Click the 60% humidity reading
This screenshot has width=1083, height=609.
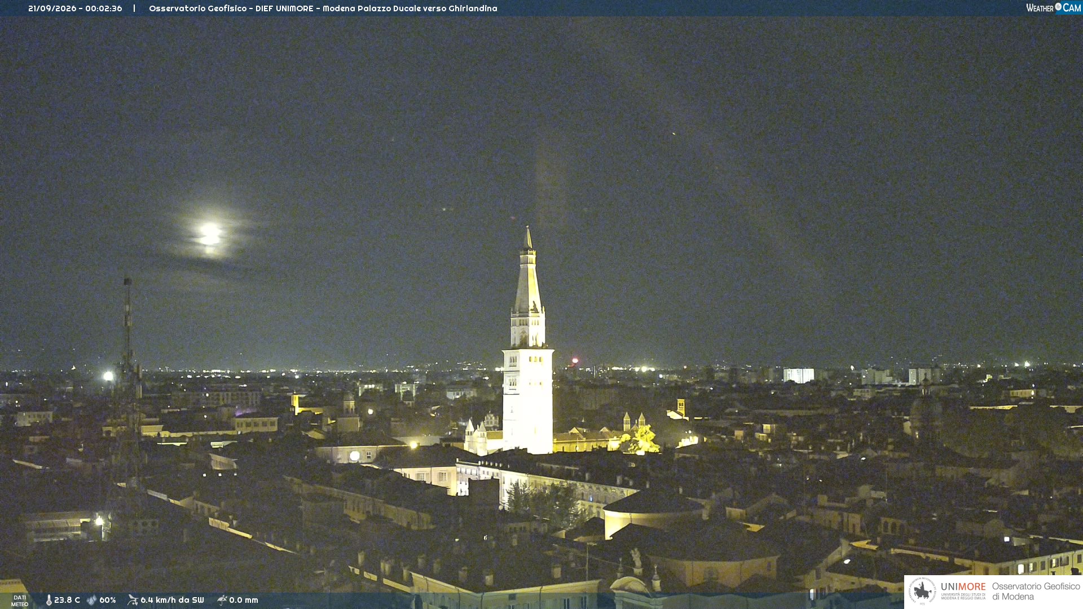coord(108,600)
